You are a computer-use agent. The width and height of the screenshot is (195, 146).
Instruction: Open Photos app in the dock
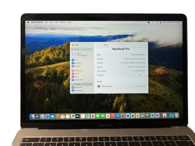93,116
